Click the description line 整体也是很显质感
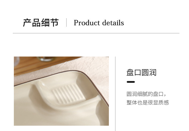Image resolution: width=189 pixels, height=131 pixels. (x=148, y=102)
